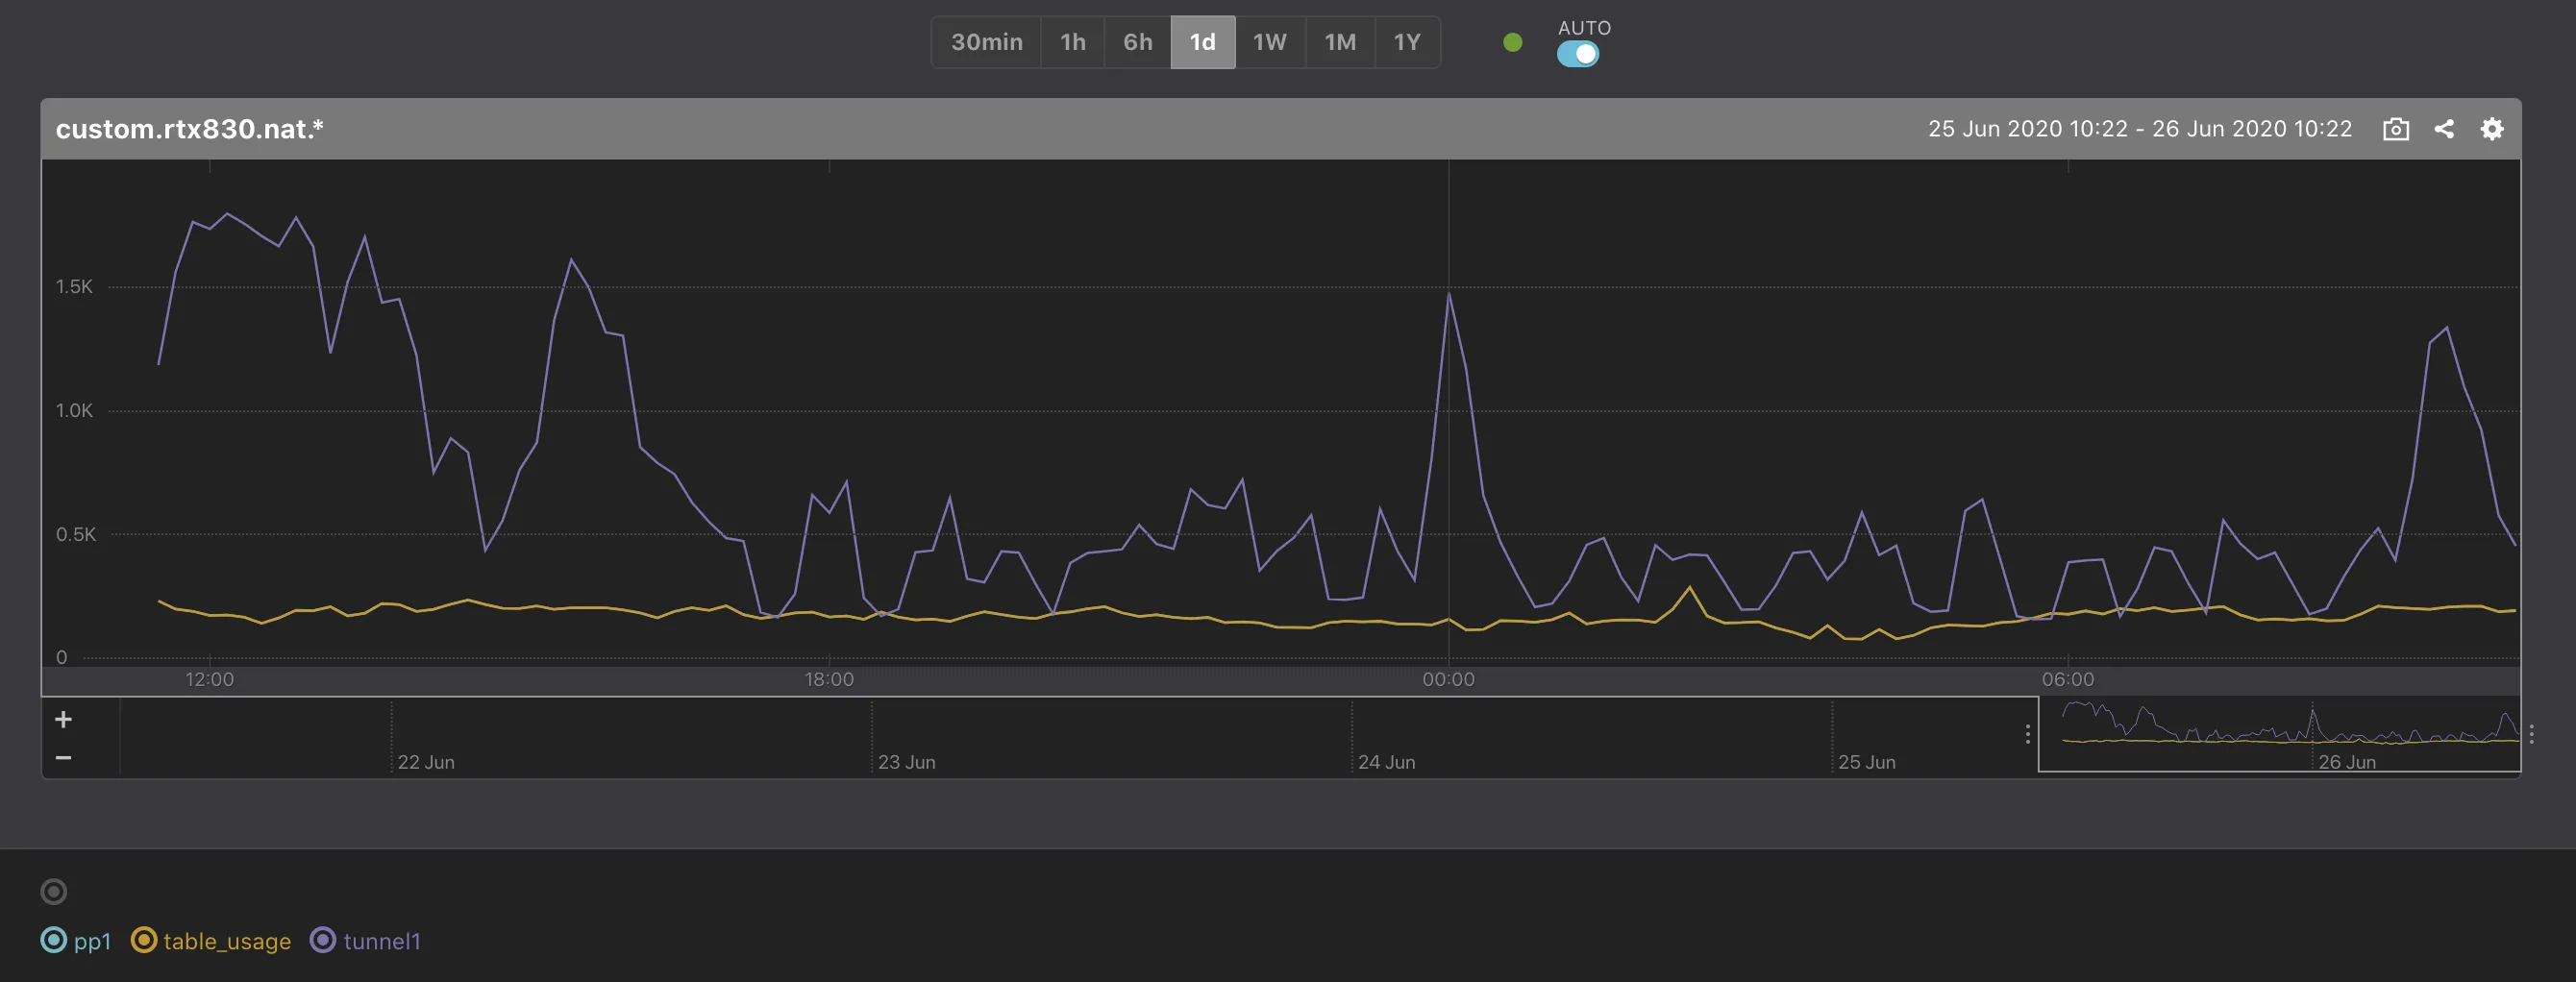This screenshot has height=982, width=2576.
Task: Take a chart snapshot with camera icon
Action: coord(2395,129)
